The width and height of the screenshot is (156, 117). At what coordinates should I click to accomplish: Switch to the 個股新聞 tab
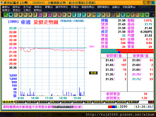[x=121, y=102]
